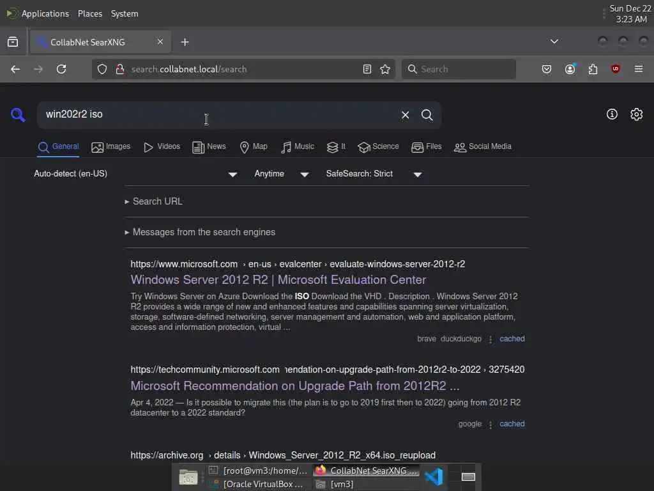The width and height of the screenshot is (654, 491).
Task: Switch to root@vm3 terminal window
Action: pos(259,471)
